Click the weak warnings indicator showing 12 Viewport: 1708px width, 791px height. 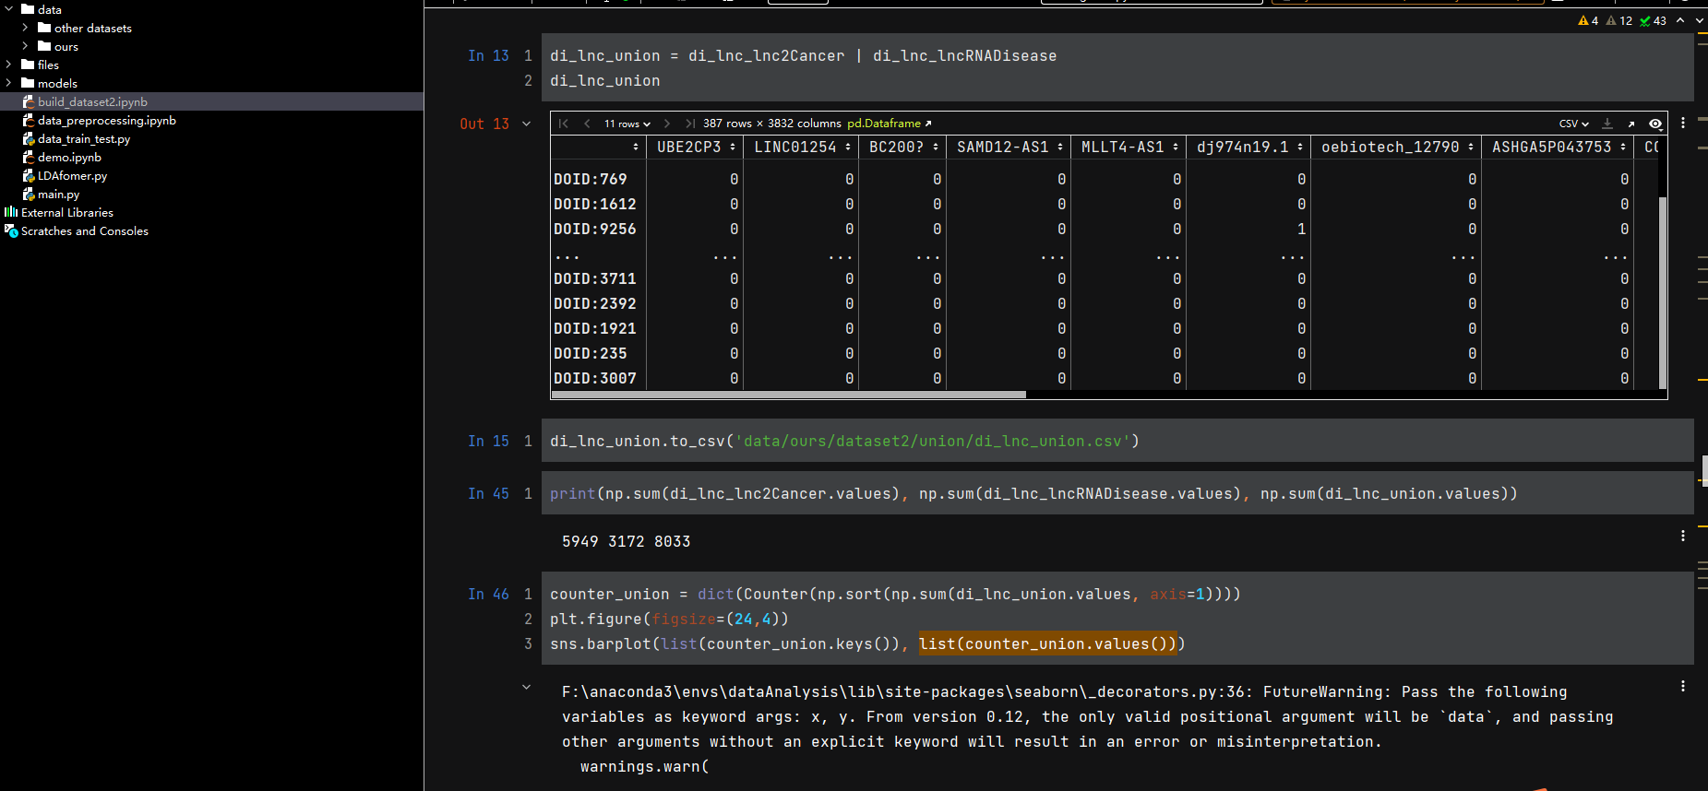(1619, 20)
